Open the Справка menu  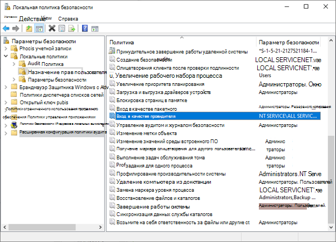(68, 19)
